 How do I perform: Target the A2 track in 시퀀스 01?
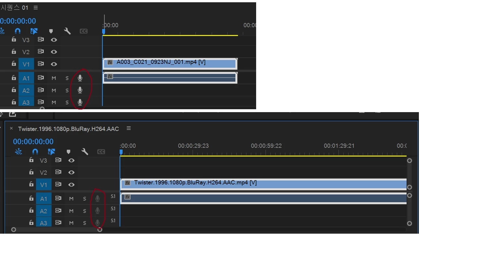26,90
